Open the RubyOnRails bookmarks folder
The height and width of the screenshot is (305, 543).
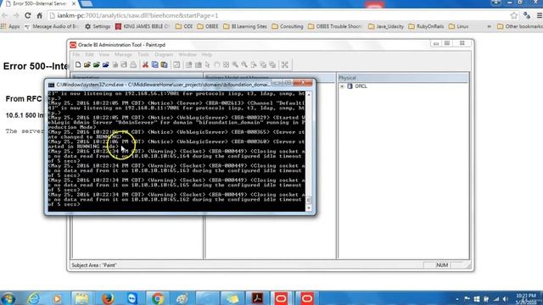426,26
